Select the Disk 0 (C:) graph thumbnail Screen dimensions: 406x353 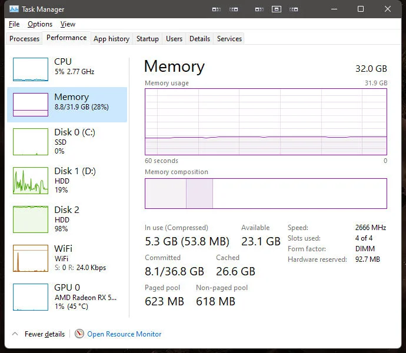(x=31, y=142)
